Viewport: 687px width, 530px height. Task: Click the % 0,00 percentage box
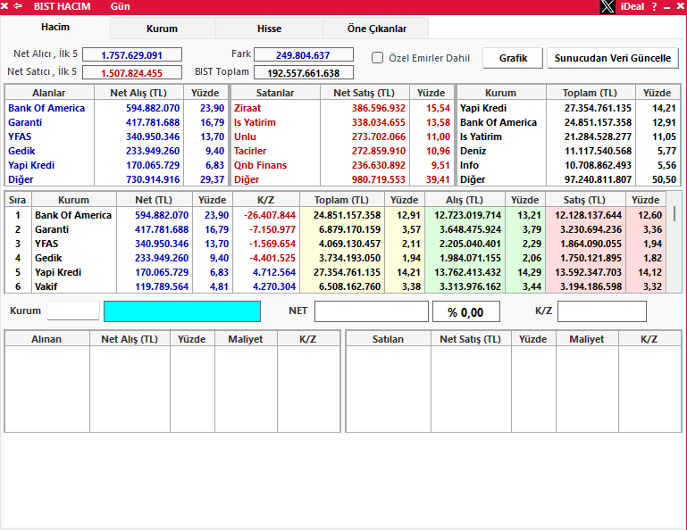[x=466, y=311]
